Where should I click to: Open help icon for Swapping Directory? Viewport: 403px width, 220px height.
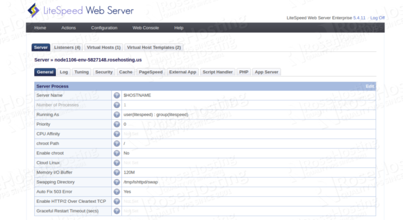tap(116, 182)
